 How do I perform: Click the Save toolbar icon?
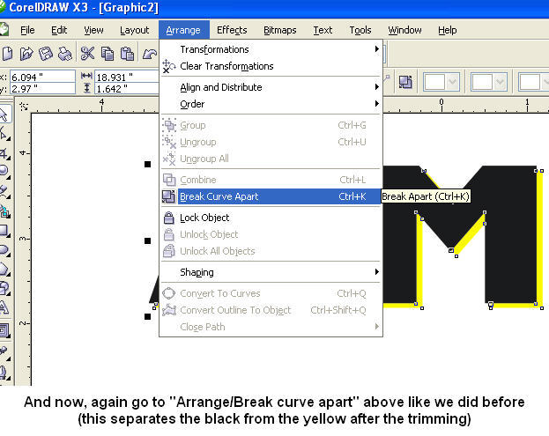[x=46, y=54]
